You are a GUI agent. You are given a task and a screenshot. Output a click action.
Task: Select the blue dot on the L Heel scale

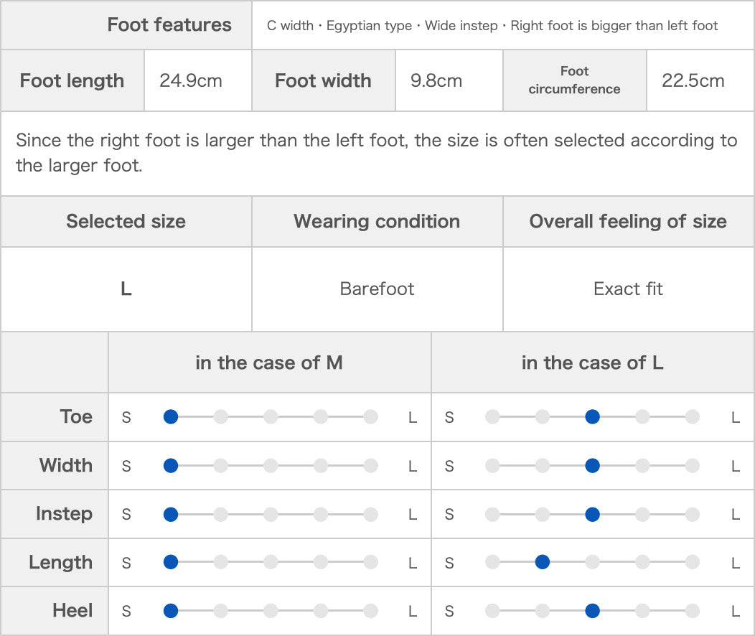coord(592,611)
